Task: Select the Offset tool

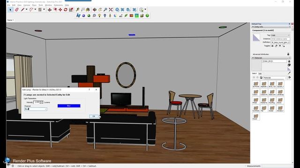Action: pyautogui.click(x=55, y=9)
